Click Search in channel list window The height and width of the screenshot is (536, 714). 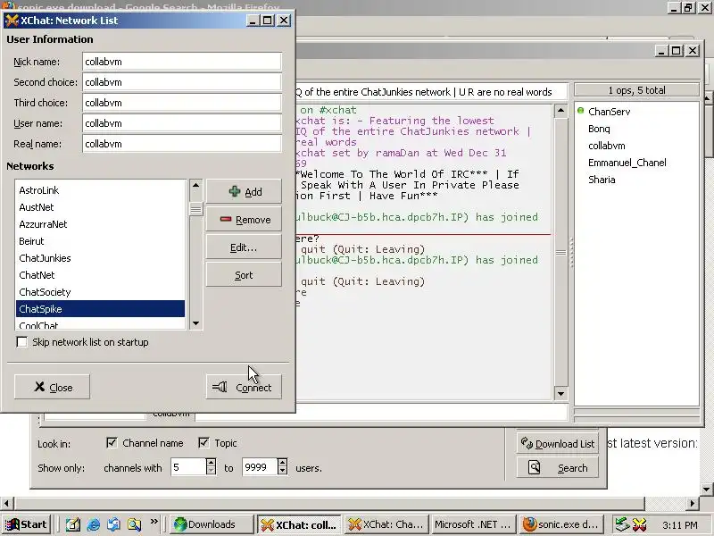[557, 467]
